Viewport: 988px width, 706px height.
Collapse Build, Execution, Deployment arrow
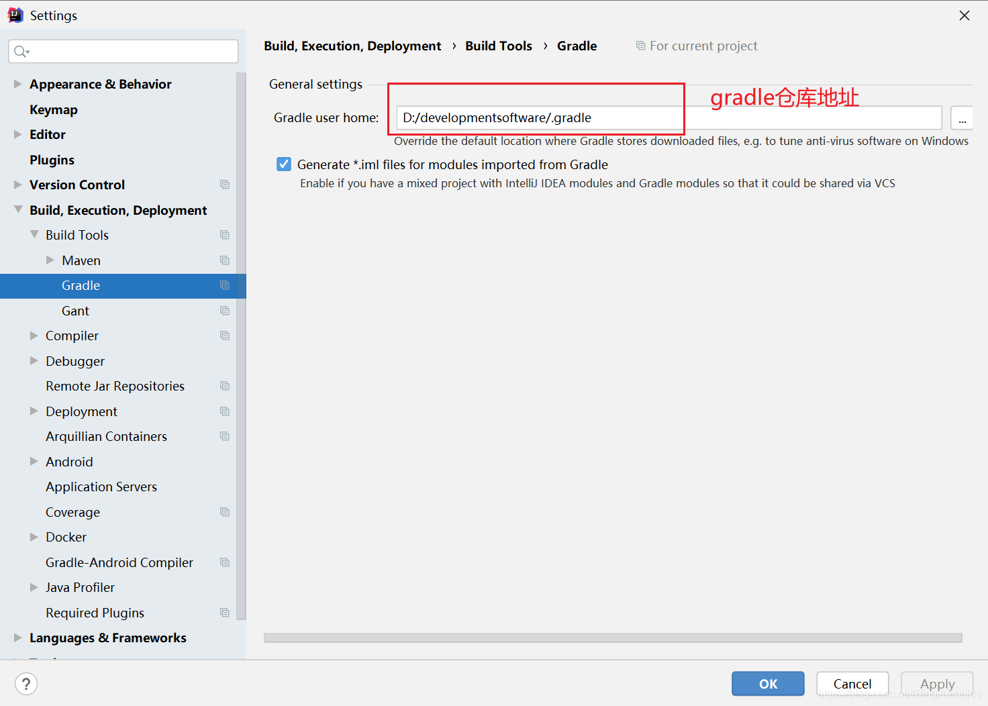(18, 210)
